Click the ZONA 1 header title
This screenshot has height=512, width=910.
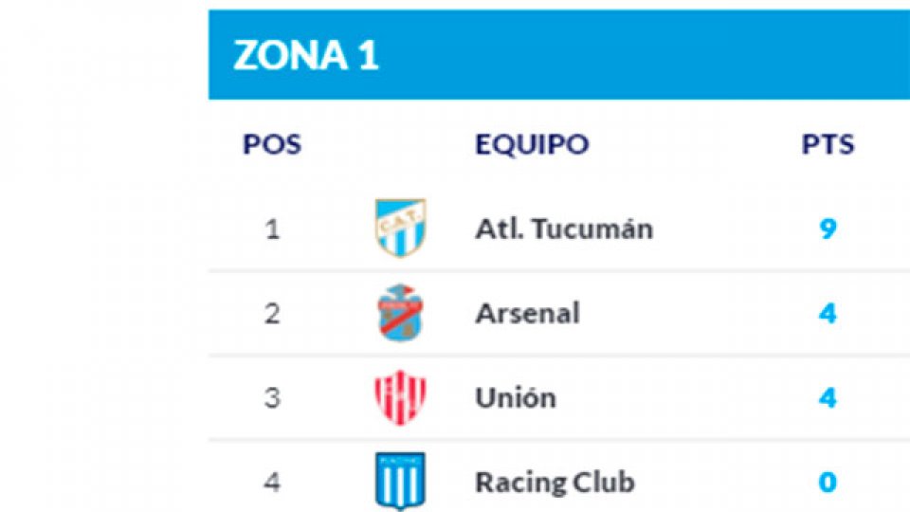tap(306, 55)
